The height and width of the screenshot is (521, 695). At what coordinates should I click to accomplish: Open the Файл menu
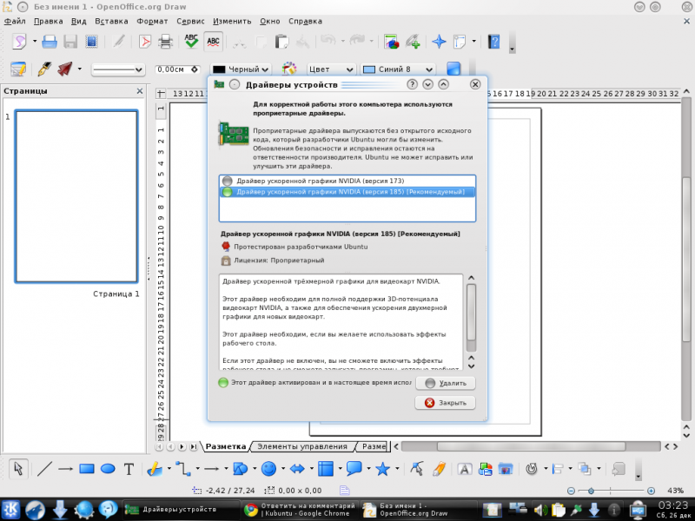15,21
